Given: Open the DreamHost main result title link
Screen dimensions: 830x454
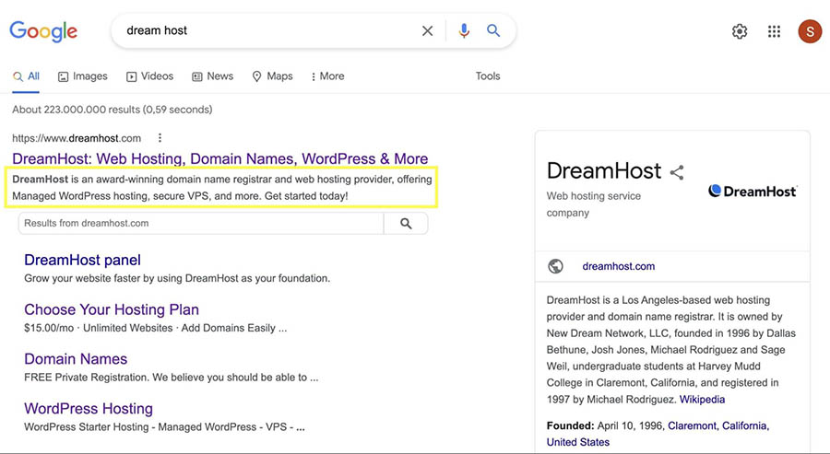Looking at the screenshot, I should (219, 158).
